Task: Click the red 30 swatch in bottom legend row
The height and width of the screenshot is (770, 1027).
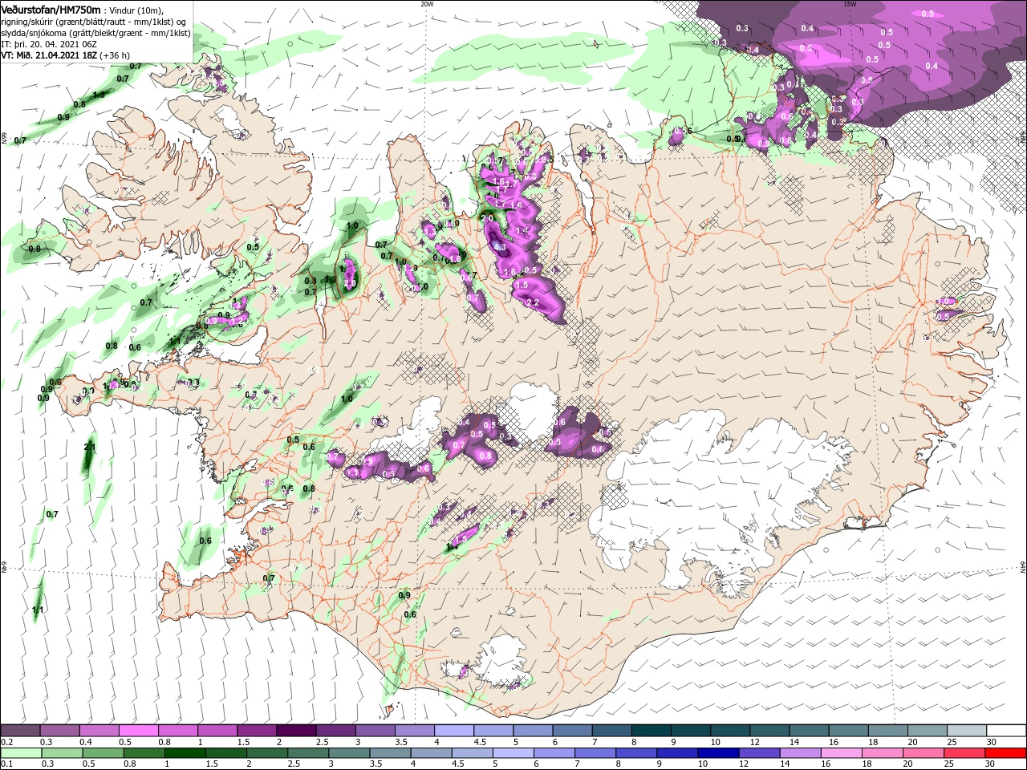Action: (x=1006, y=752)
